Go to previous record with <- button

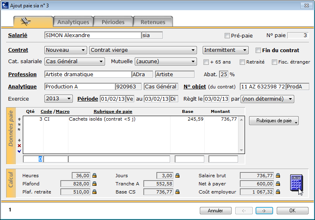(244, 211)
